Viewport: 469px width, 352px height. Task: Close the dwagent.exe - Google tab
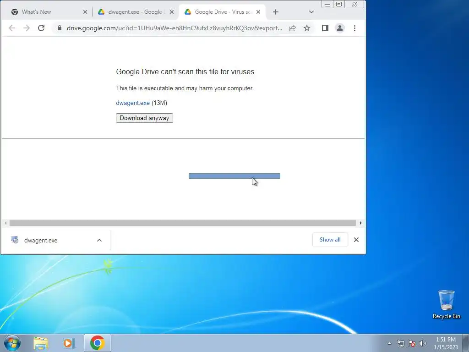coord(172,12)
